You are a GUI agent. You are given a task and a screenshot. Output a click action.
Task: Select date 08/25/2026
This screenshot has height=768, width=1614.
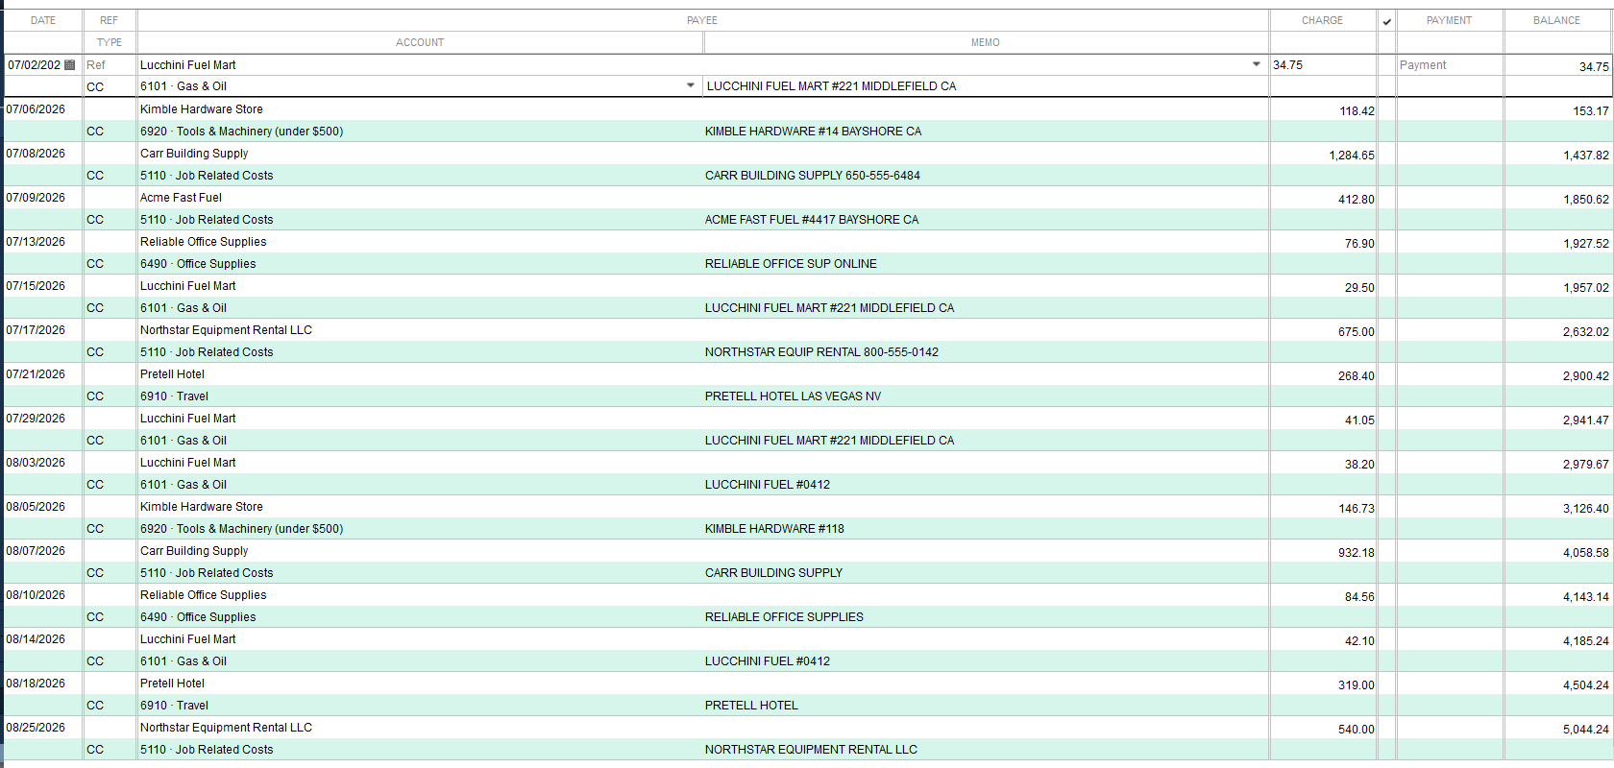36,728
